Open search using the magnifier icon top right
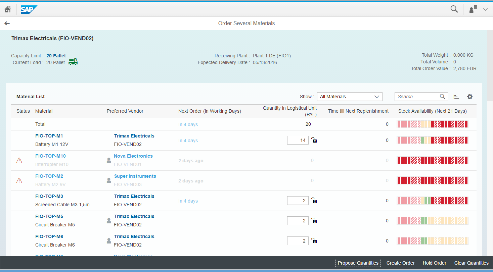493x272 pixels. click(454, 9)
